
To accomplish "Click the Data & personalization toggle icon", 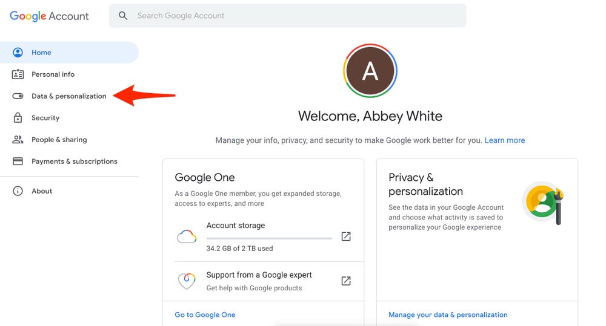I will [x=18, y=96].
